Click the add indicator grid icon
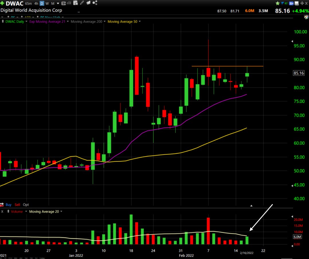 coord(75,3)
